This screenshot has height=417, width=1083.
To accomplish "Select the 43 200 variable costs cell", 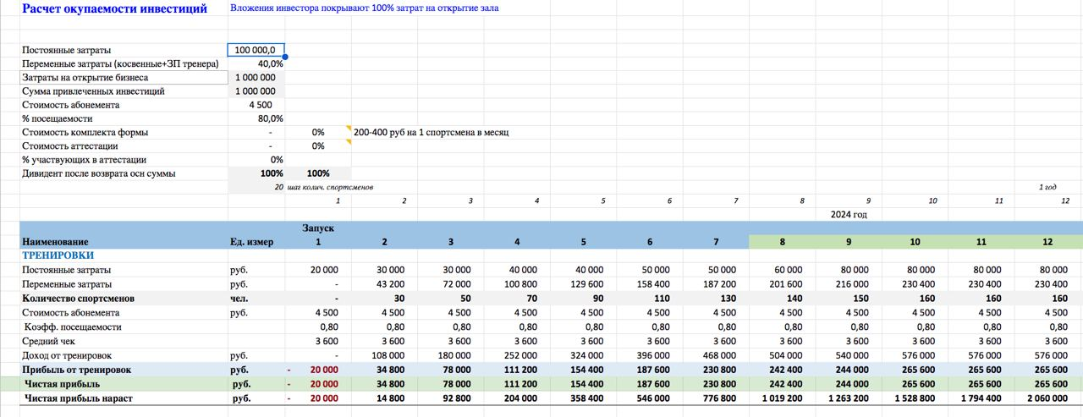I will (x=385, y=284).
